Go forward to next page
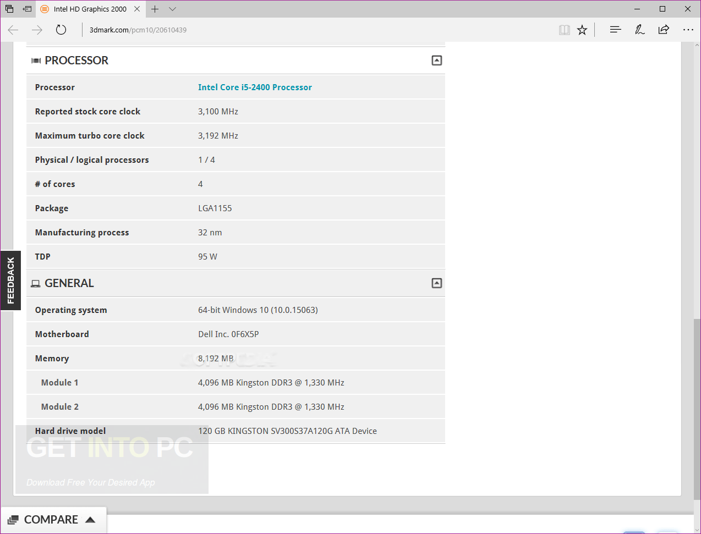 (x=37, y=30)
